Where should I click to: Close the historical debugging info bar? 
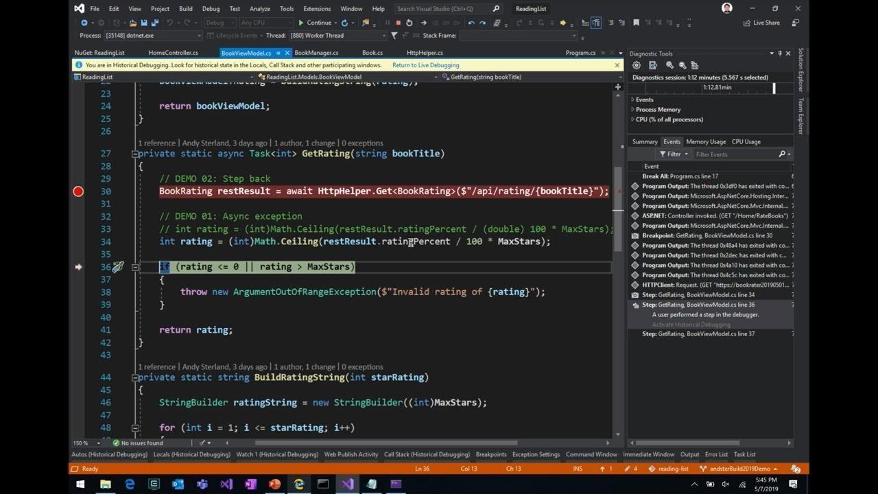(x=617, y=65)
